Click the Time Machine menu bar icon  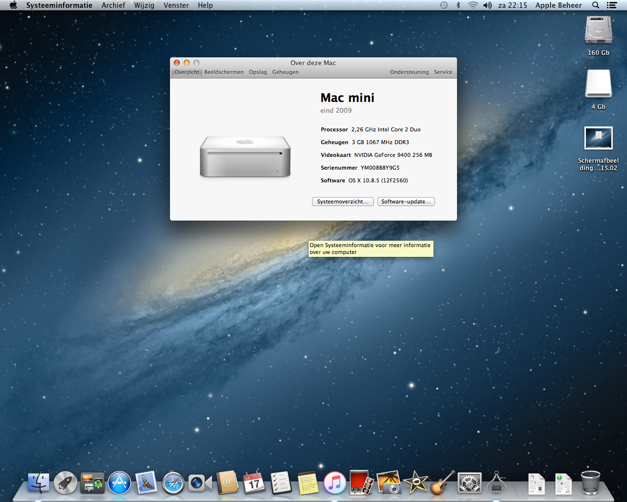click(x=444, y=5)
